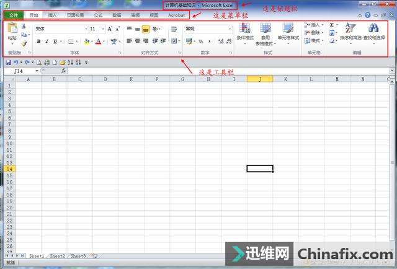The width and height of the screenshot is (397, 269).
Task: Click the Paste (粘贴) clipboard icon
Action: pos(12,28)
